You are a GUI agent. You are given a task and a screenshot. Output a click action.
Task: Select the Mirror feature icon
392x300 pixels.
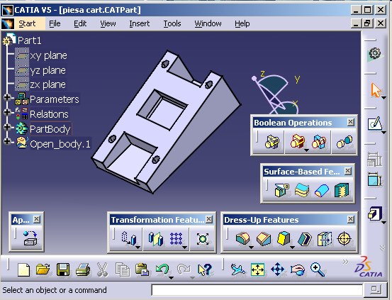click(156, 239)
